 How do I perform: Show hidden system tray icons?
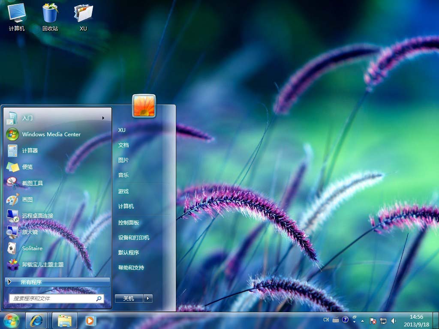coord(363,320)
